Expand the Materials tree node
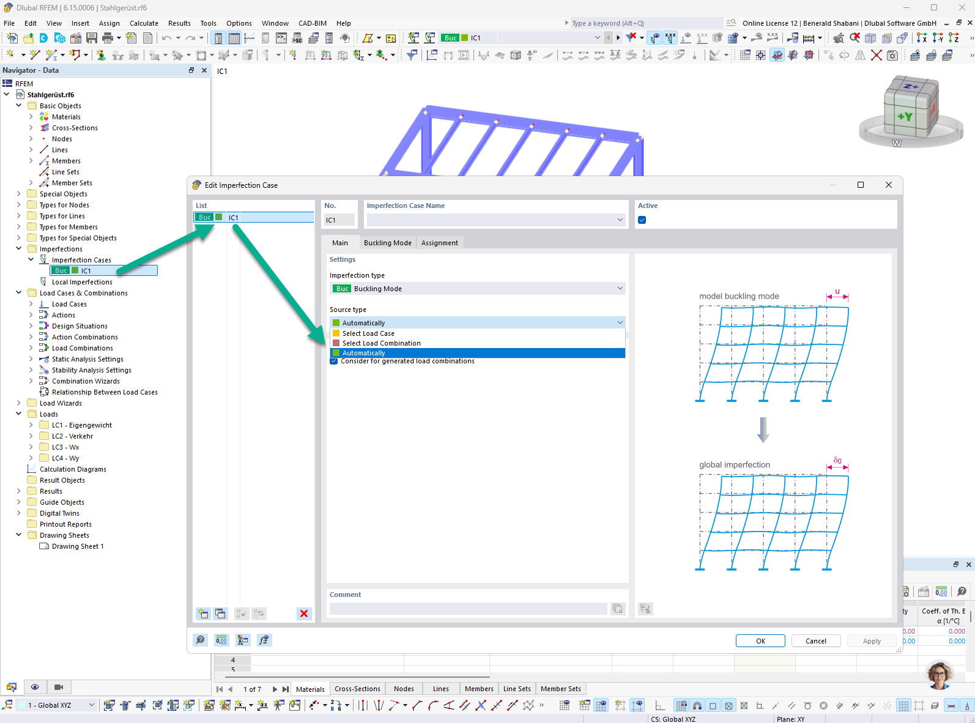The height and width of the screenshot is (723, 975). pos(31,117)
